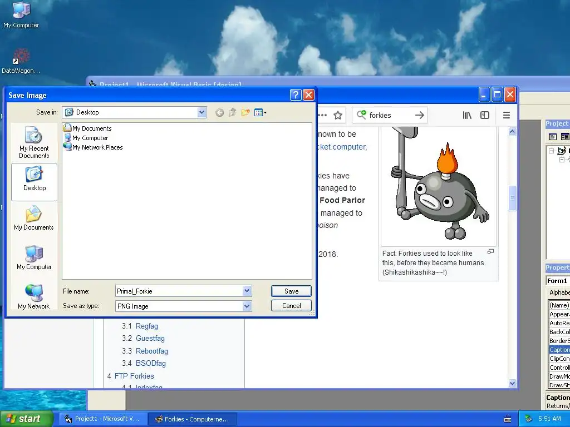Click the system tray icon beside clock

point(529,419)
